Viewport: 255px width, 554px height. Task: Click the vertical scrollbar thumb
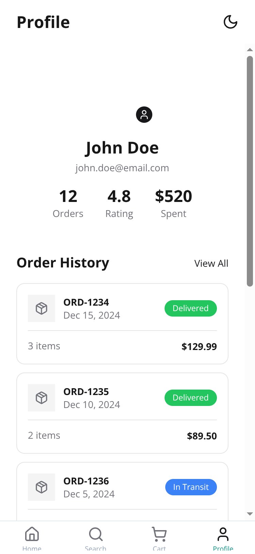click(x=250, y=171)
